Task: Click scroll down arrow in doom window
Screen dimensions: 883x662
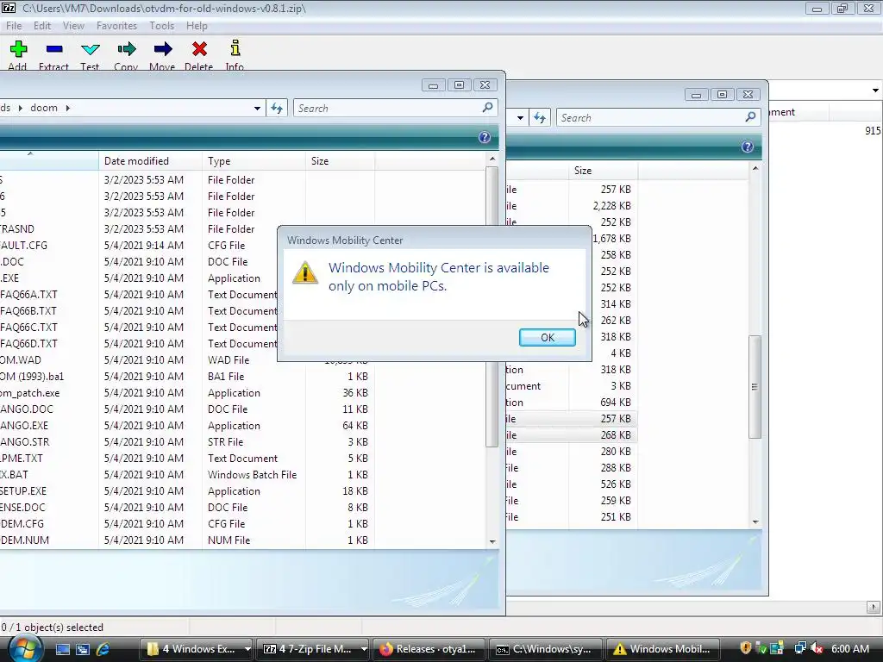Action: coord(492,541)
